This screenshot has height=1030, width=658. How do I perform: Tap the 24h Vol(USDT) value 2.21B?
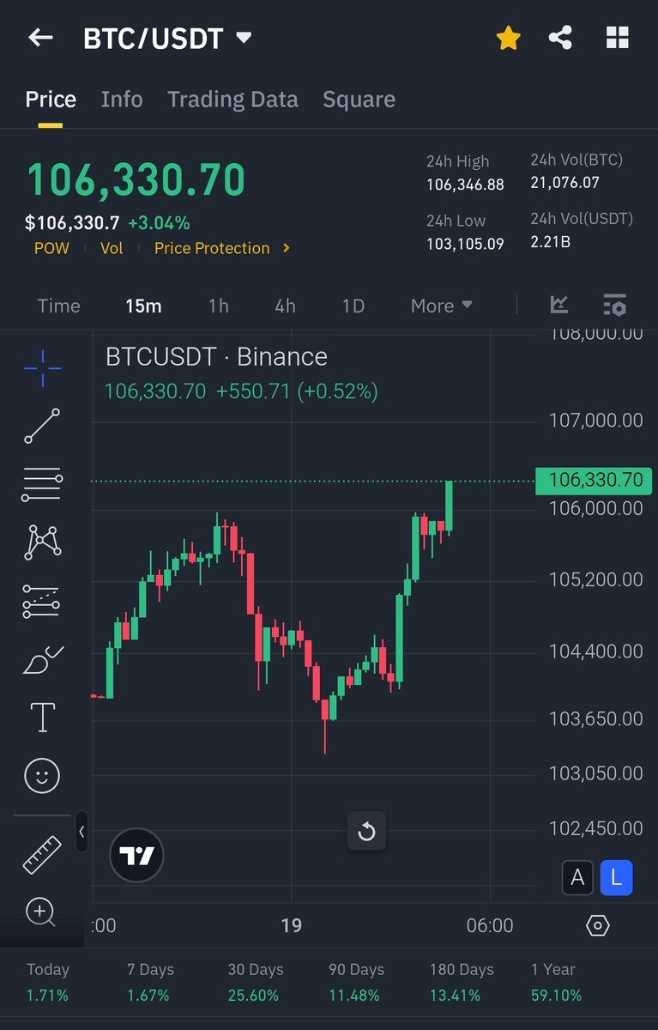coord(550,242)
